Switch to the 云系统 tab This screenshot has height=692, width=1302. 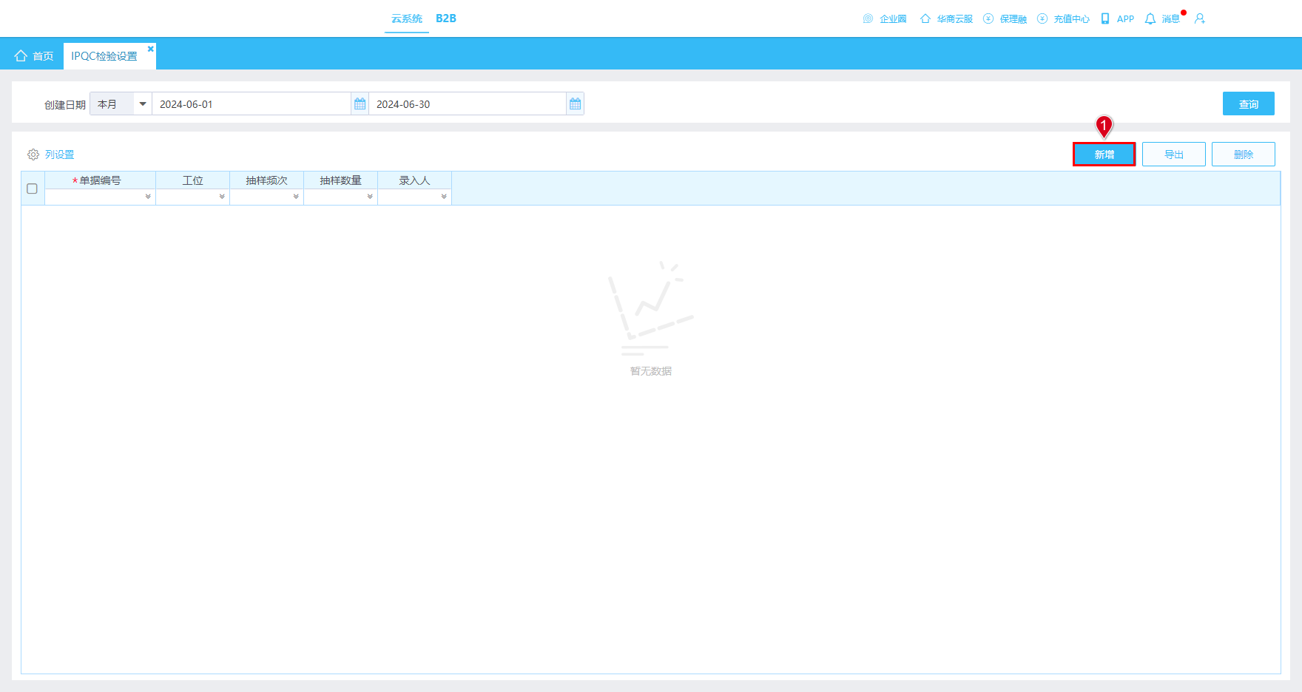[407, 18]
